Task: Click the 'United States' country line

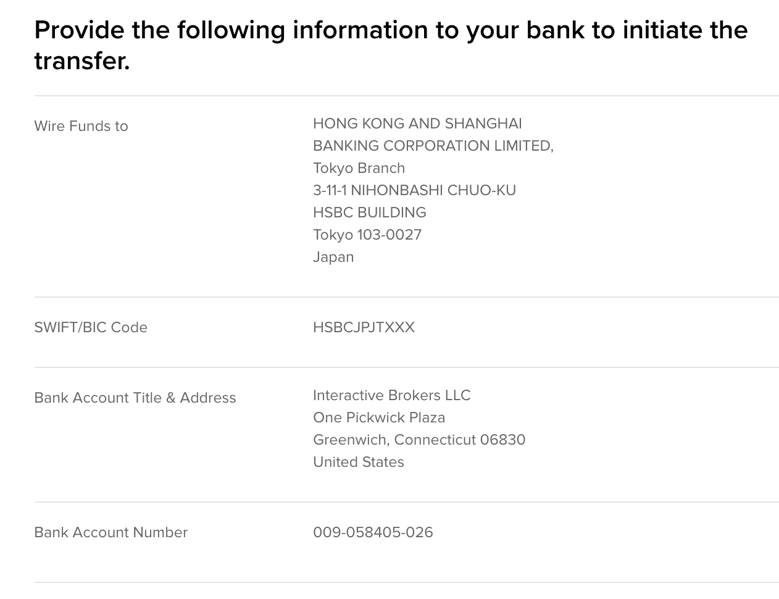Action: (x=359, y=462)
